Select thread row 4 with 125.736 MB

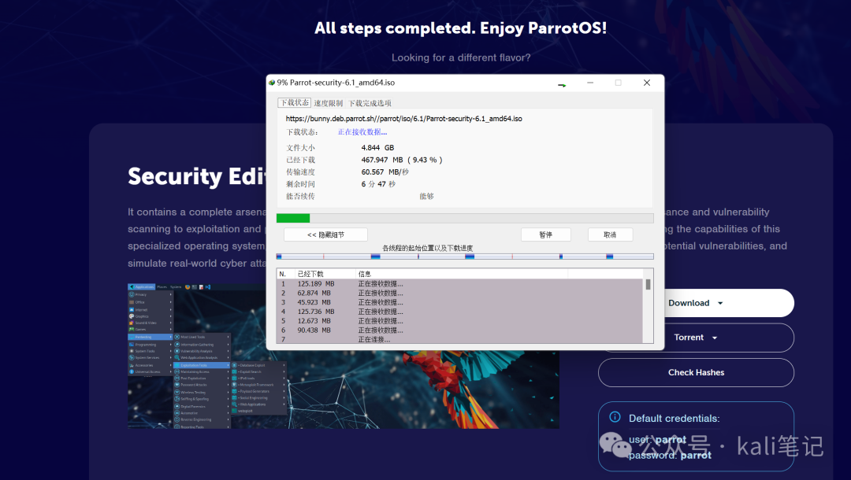point(459,312)
